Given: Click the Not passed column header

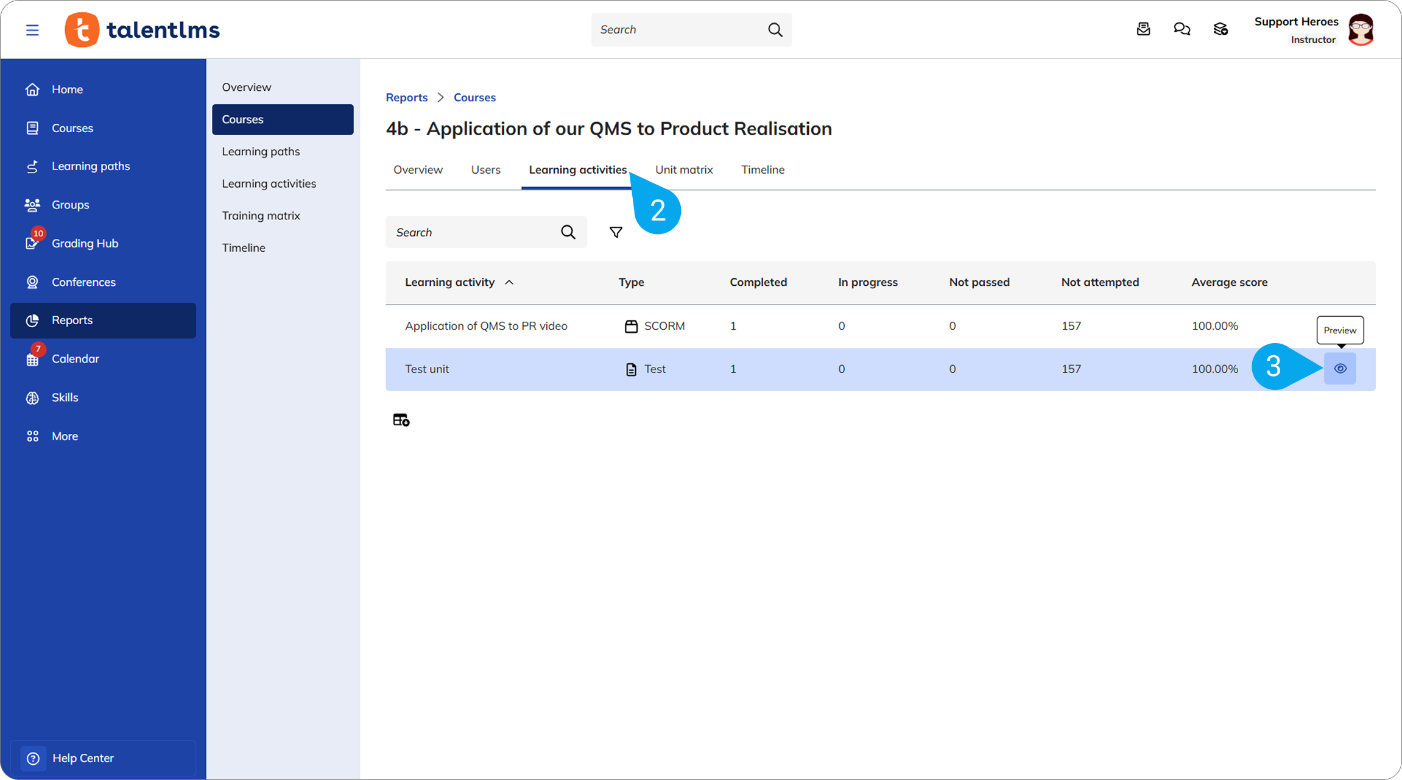Looking at the screenshot, I should [x=979, y=282].
